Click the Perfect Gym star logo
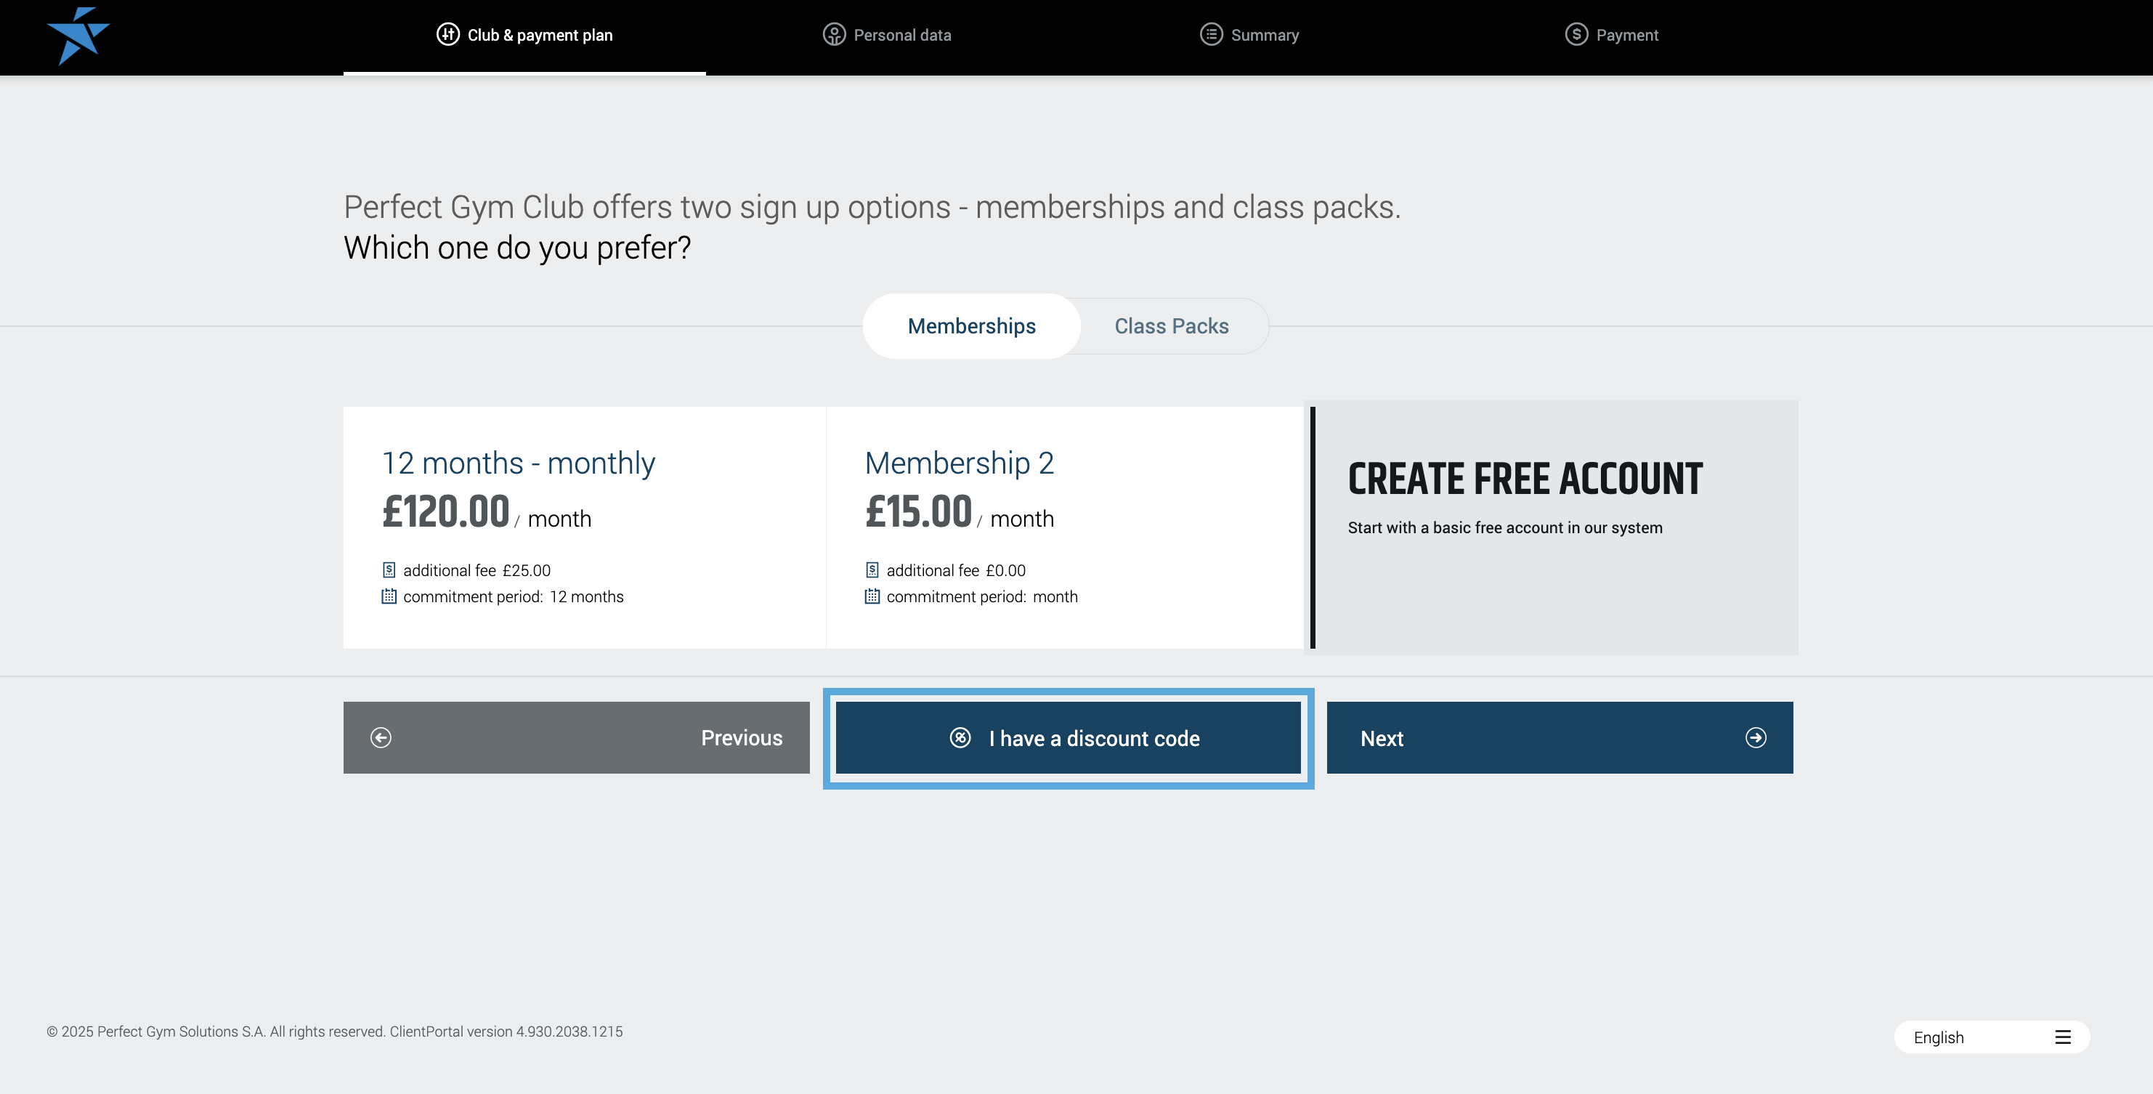 pos(78,36)
